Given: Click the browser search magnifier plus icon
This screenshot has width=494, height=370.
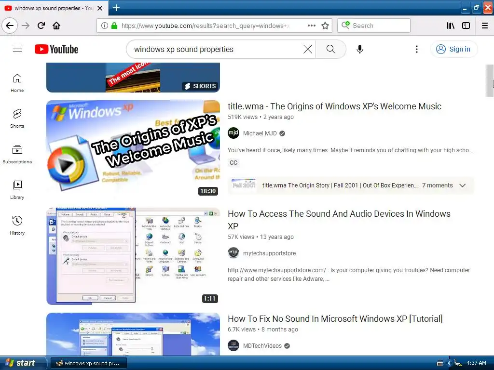Looking at the screenshot, I should (345, 25).
